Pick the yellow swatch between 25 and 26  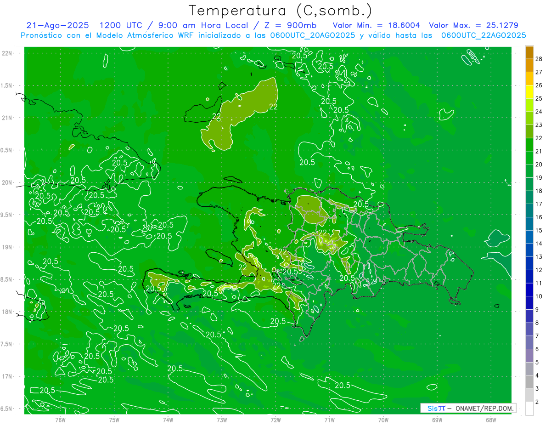(x=529, y=92)
